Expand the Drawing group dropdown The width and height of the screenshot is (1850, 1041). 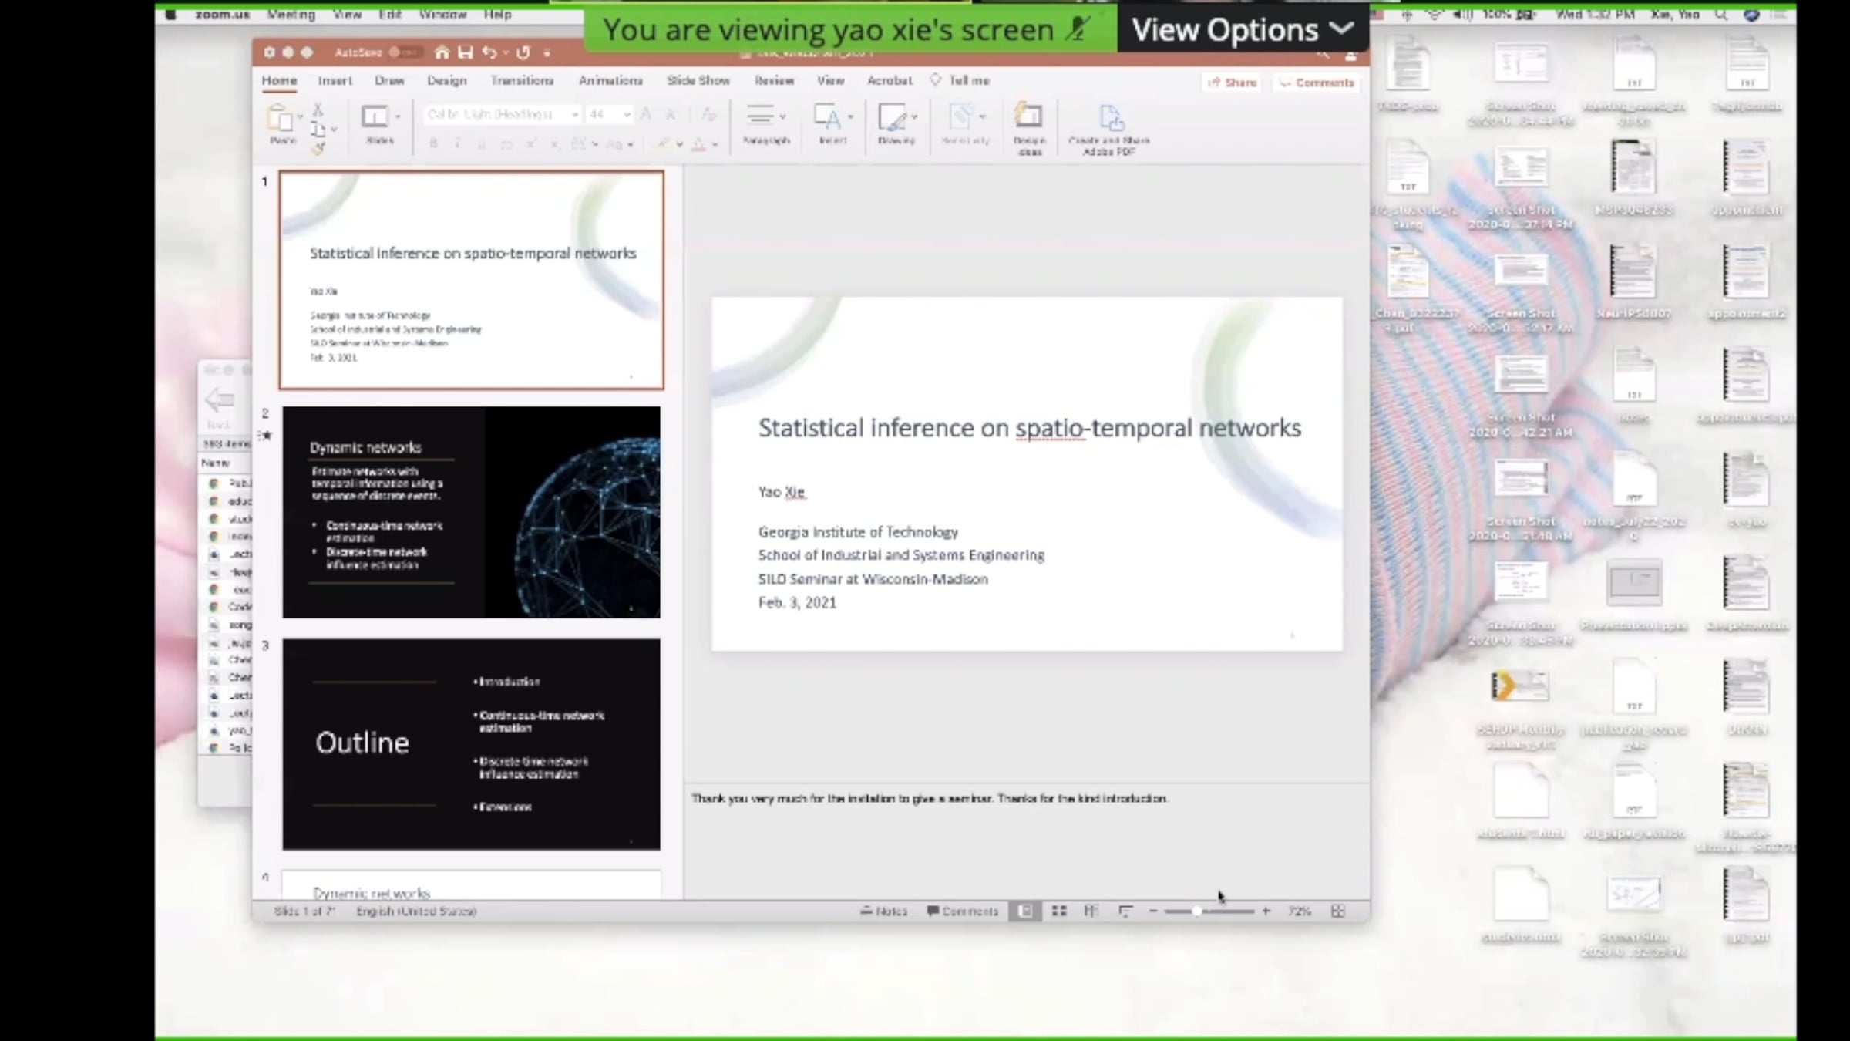(x=914, y=116)
